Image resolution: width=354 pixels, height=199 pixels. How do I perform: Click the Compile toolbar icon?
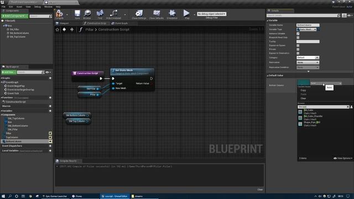click(59, 14)
